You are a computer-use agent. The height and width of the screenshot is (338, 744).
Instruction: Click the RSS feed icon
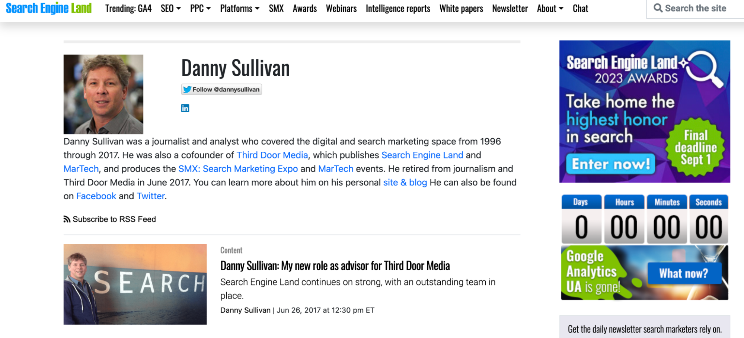(67, 219)
